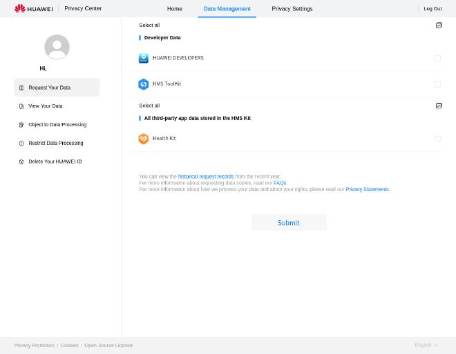Toggle Select all for Developer Data

click(x=439, y=26)
